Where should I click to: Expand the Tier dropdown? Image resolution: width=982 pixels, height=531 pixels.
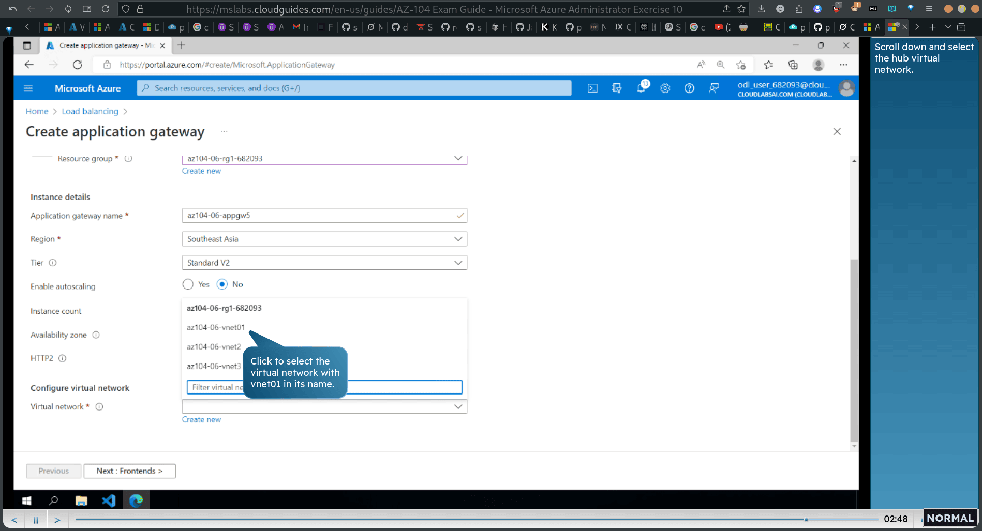[x=324, y=263]
